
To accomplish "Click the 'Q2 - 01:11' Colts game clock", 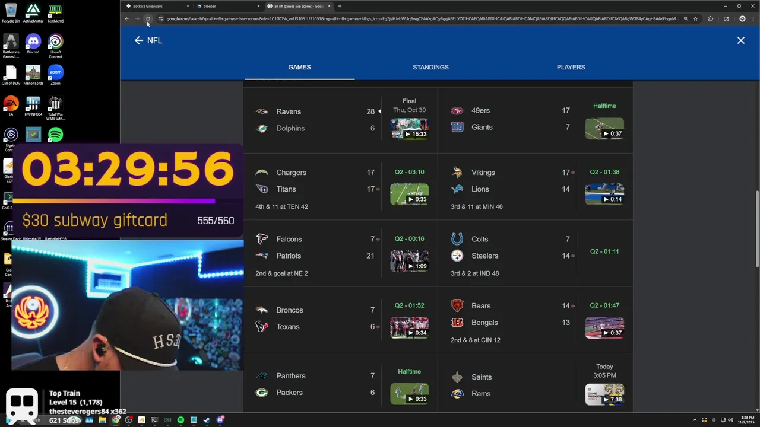I will 604,251.
